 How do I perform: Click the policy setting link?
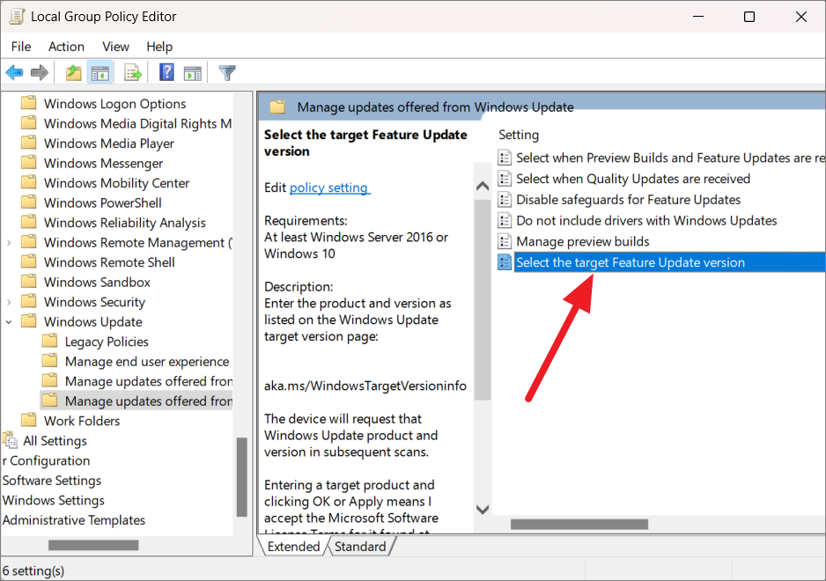pyautogui.click(x=329, y=188)
